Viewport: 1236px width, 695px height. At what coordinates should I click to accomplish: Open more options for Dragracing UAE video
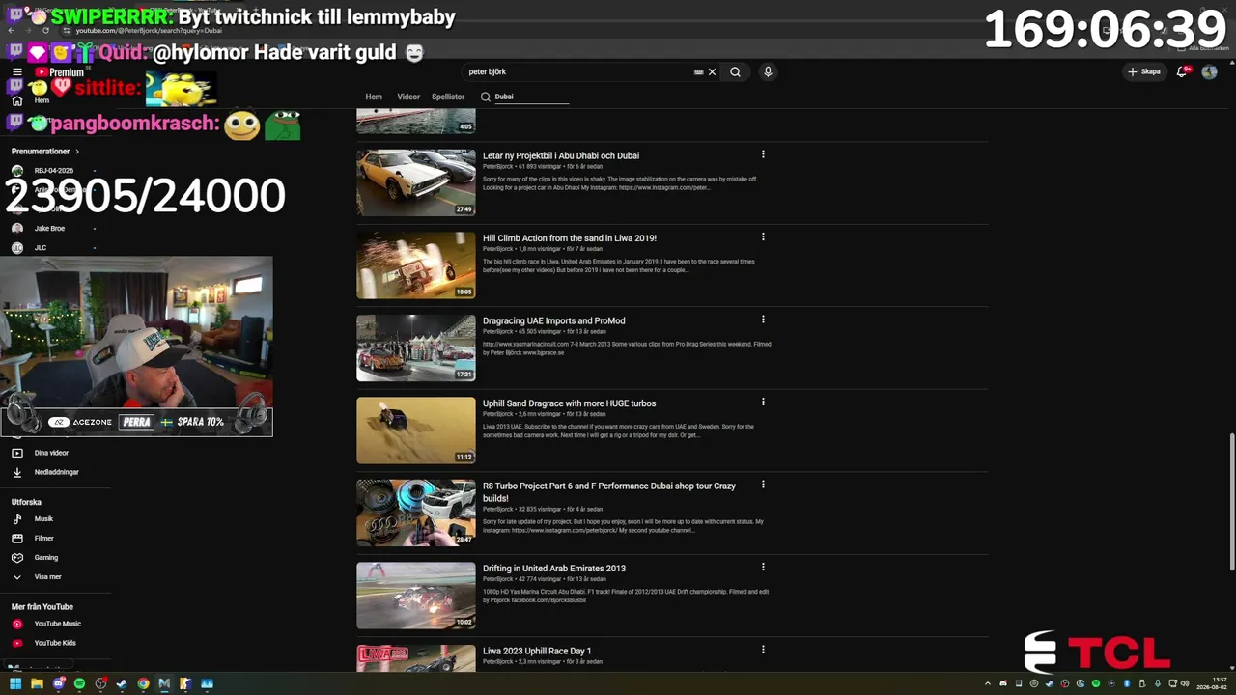click(763, 320)
